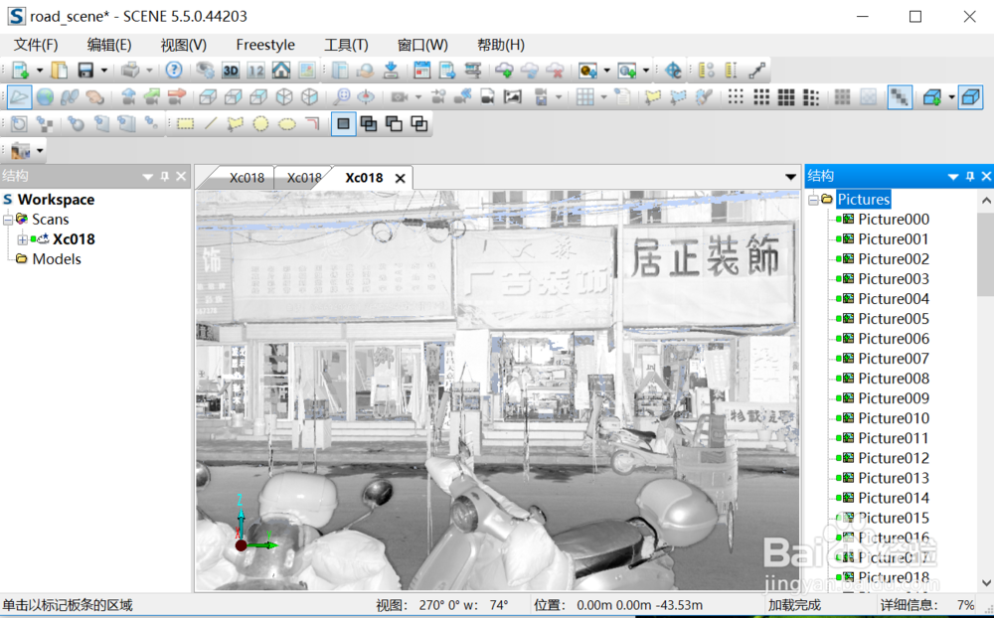Select the rectangle selection tool
This screenshot has height=618, width=994.
pos(185,123)
